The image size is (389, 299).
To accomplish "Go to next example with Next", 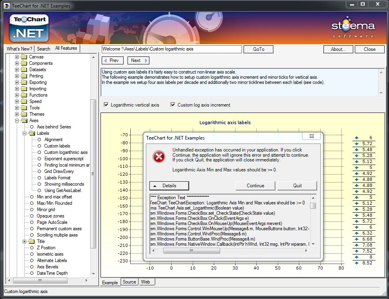I will [x=138, y=60].
